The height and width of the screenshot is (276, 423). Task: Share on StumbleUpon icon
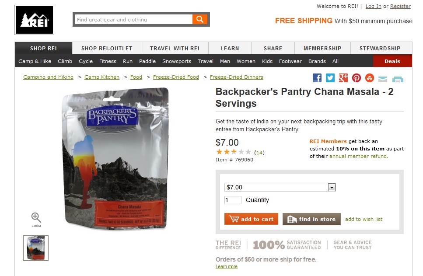point(369,78)
